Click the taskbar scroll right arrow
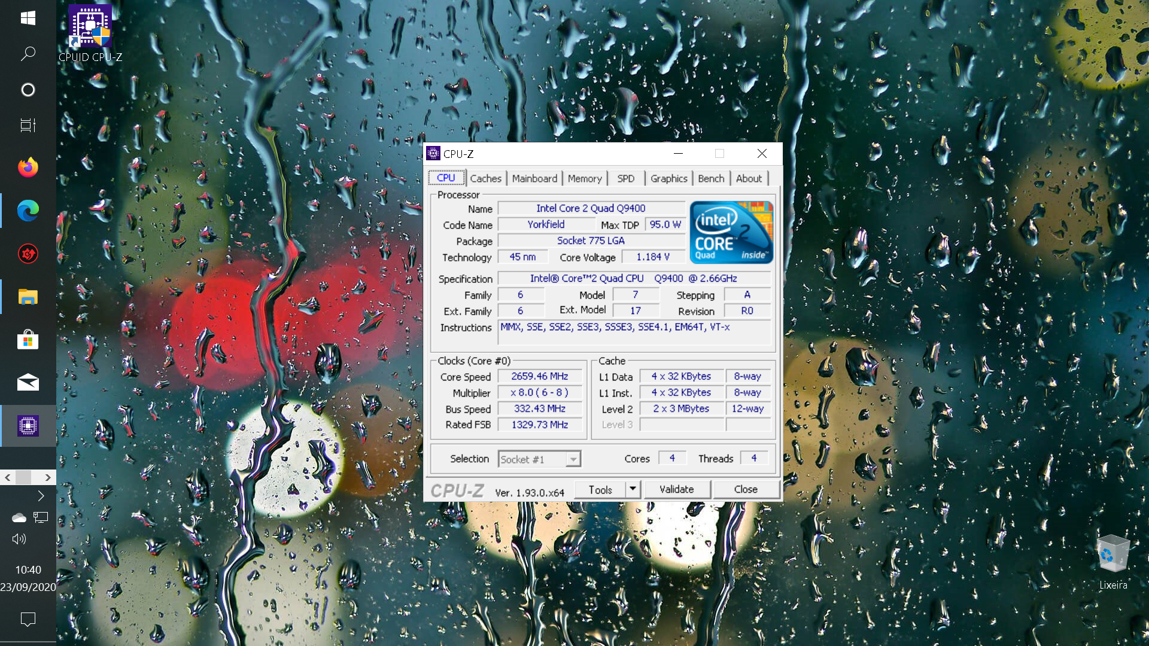 [x=48, y=477]
